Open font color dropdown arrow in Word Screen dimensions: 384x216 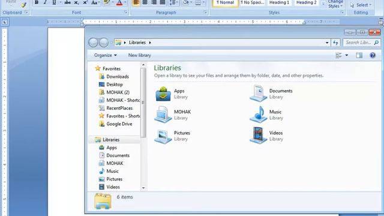[125, 2]
